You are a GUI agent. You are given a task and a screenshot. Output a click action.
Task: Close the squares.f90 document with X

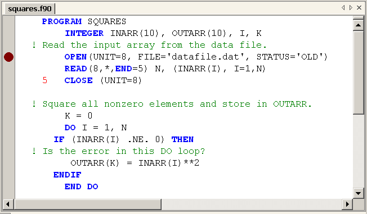359,7
